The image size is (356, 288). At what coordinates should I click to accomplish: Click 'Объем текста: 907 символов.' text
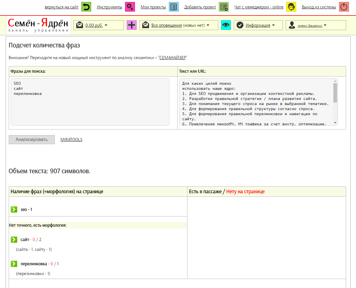click(x=49, y=171)
